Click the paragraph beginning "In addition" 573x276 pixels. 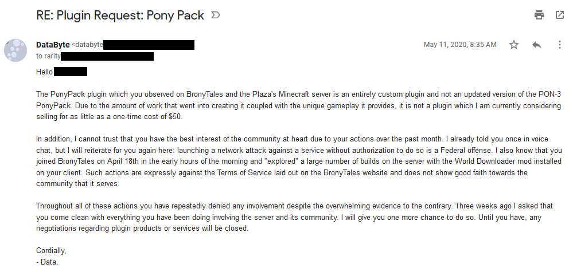tap(299, 161)
